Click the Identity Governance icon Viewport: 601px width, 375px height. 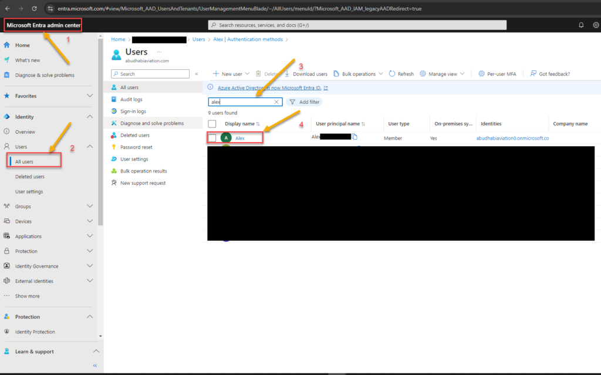tap(6, 266)
